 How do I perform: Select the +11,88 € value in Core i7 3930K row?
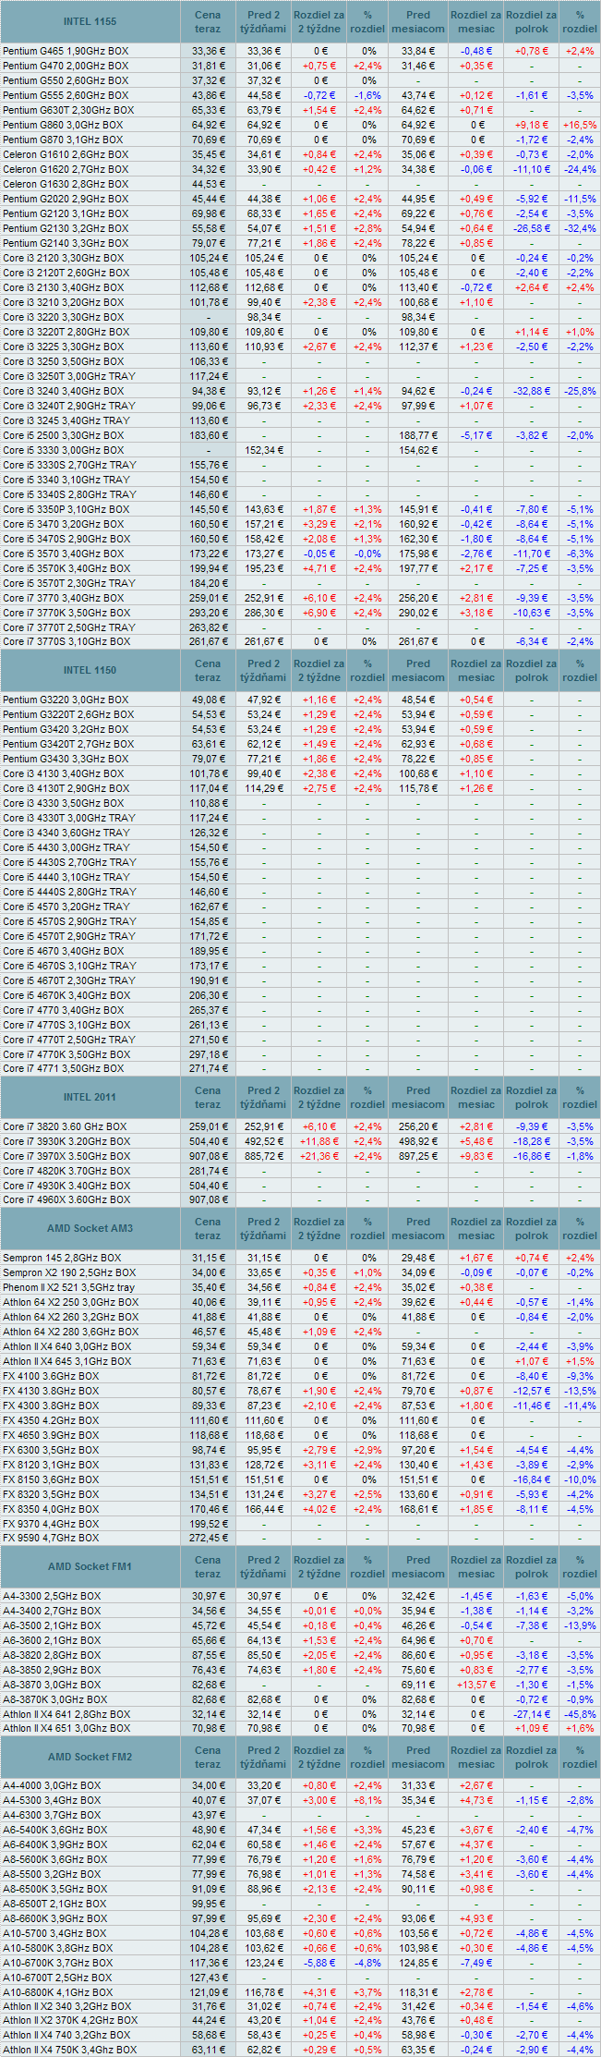coord(319,1141)
